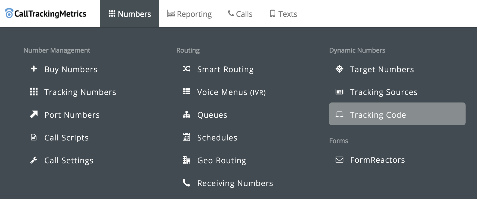Open Receiving Numbers
The image size is (477, 199).
(235, 183)
